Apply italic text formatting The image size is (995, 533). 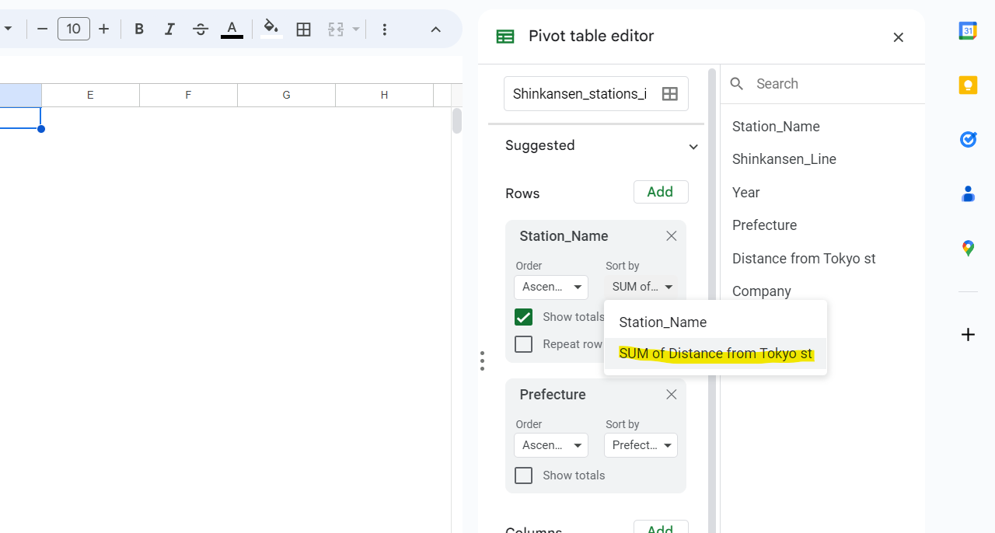point(169,30)
